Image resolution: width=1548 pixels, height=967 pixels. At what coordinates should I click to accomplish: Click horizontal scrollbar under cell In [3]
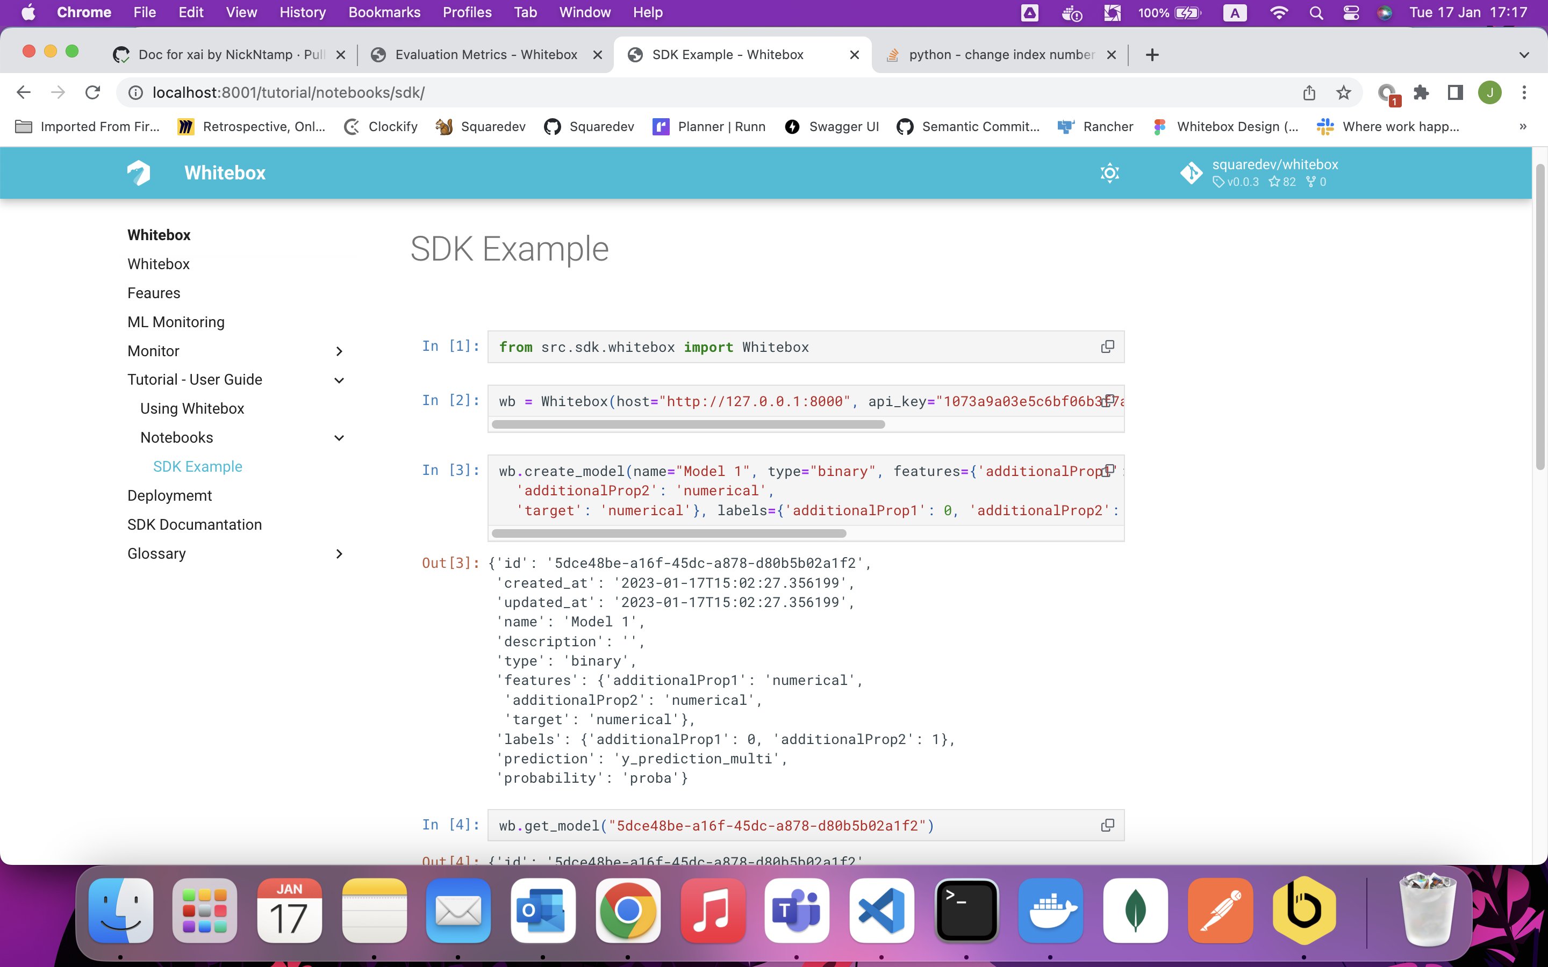[x=669, y=533]
